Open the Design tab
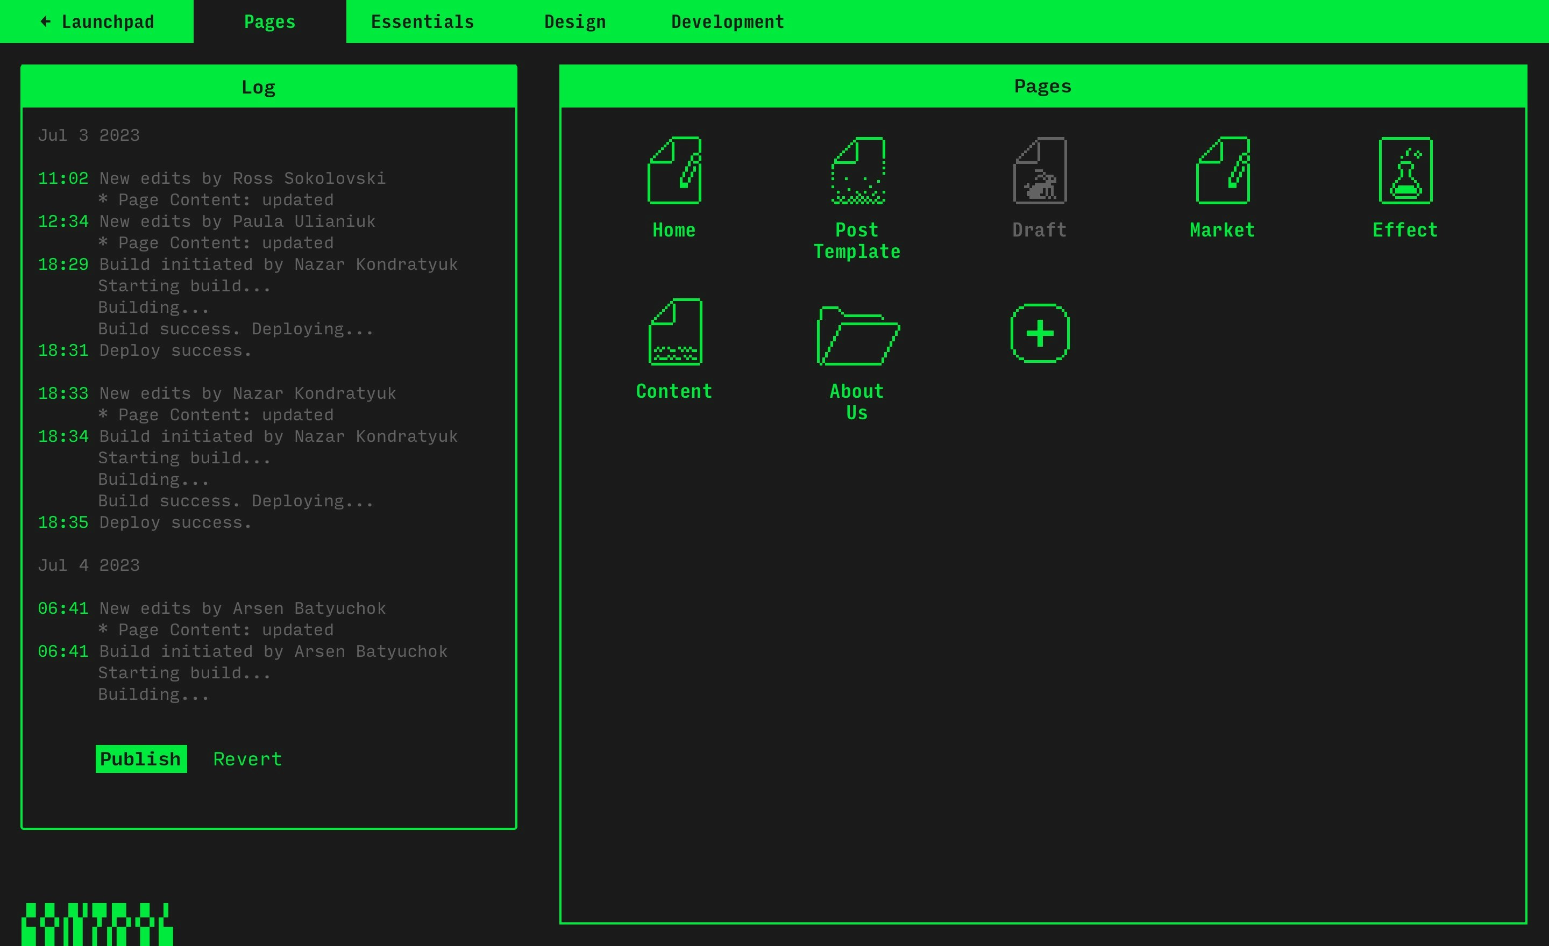1549x946 pixels. pyautogui.click(x=574, y=21)
